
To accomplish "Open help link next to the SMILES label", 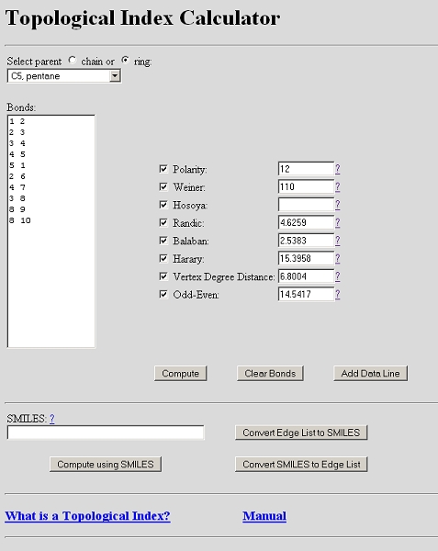I will 52,419.
